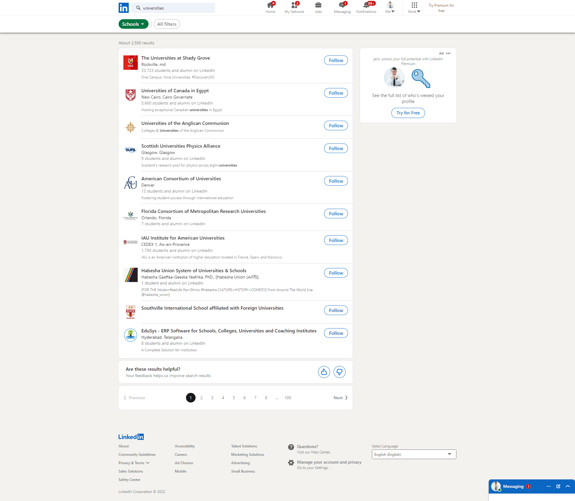
Task: Open Talent Solutions footer link
Action: click(244, 446)
